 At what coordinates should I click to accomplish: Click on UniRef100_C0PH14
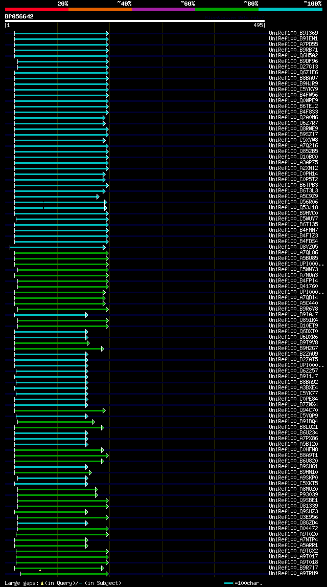pos(293,173)
